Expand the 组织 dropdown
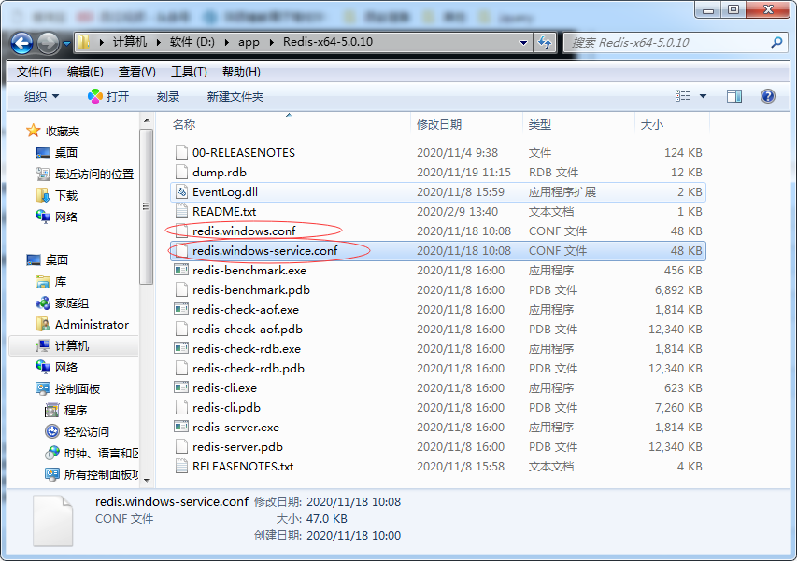 tap(42, 96)
